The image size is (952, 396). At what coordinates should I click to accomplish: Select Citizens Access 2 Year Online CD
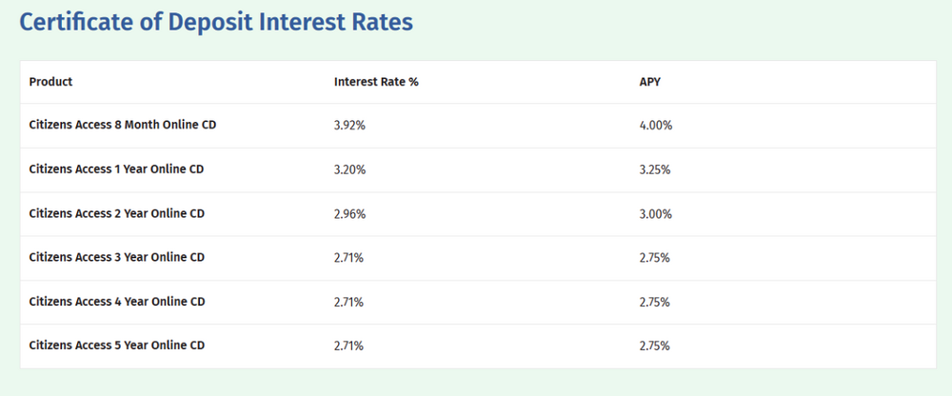pos(117,214)
